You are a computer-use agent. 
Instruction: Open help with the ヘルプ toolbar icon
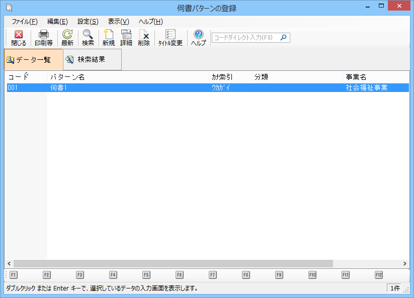(198, 38)
